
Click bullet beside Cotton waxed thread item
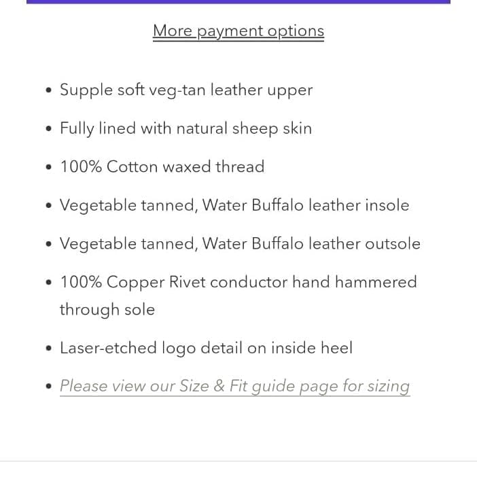(x=48, y=167)
